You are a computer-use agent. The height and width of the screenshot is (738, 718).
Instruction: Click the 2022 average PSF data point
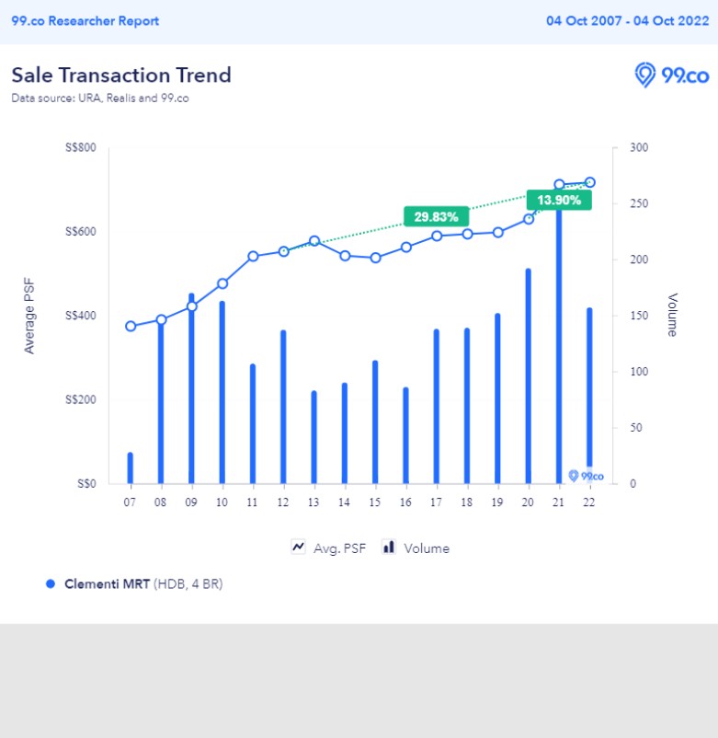(589, 182)
